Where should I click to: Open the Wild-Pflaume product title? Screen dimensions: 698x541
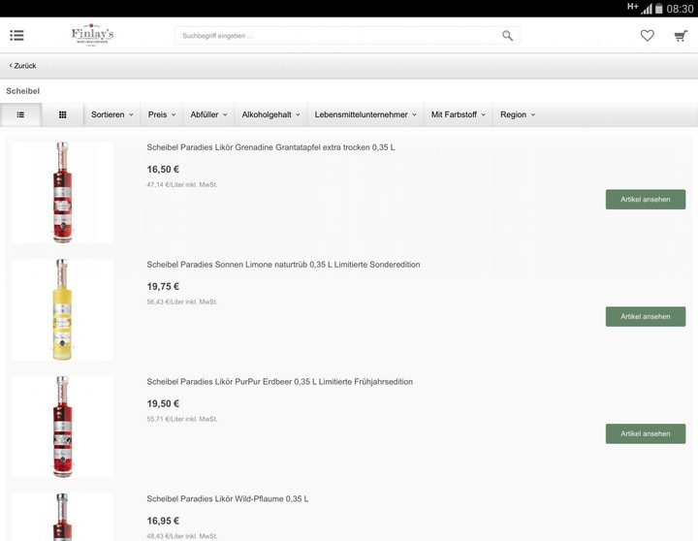point(228,499)
